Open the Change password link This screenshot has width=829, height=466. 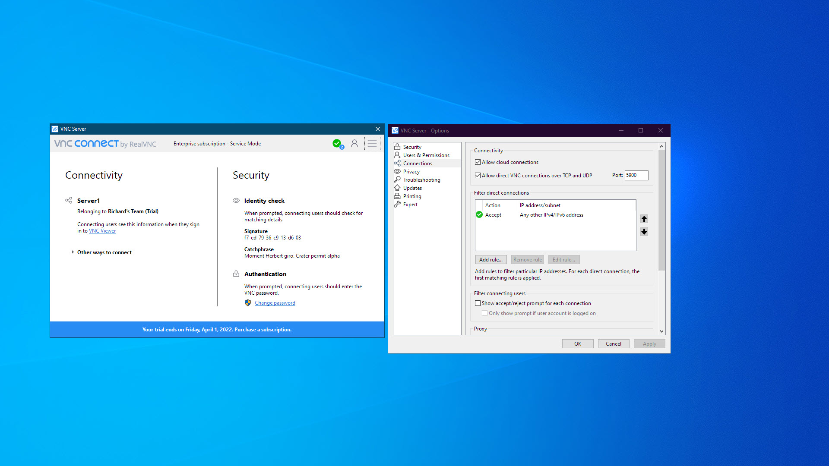pyautogui.click(x=275, y=303)
